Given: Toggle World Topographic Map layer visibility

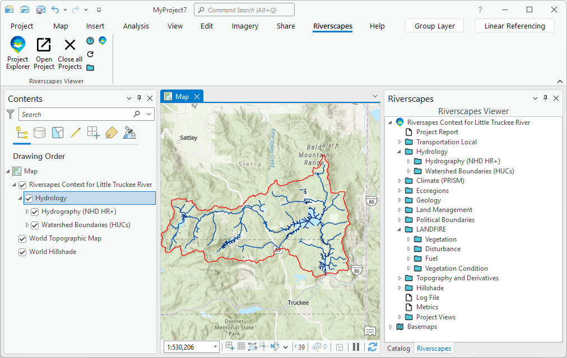Looking at the screenshot, I should [22, 238].
